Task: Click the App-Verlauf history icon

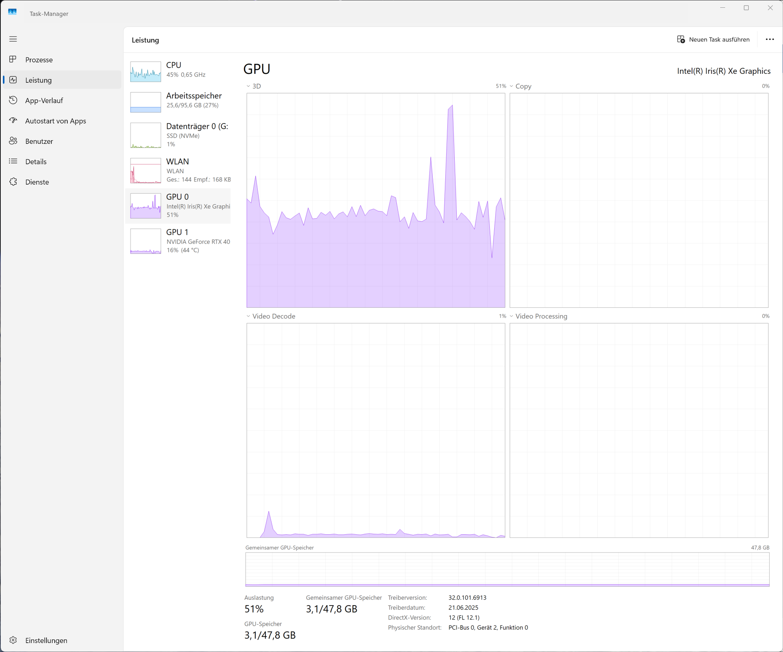Action: pyautogui.click(x=13, y=100)
